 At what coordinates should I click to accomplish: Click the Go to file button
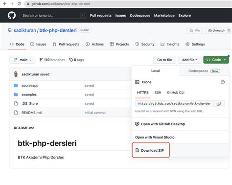[164, 60]
